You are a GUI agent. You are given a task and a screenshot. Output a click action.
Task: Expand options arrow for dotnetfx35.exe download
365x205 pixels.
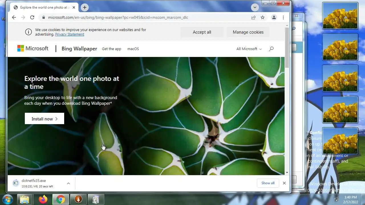[68, 183]
